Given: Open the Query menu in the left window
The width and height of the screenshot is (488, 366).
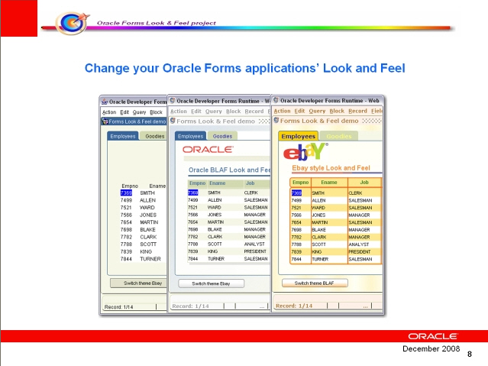Looking at the screenshot, I should [x=139, y=112].
